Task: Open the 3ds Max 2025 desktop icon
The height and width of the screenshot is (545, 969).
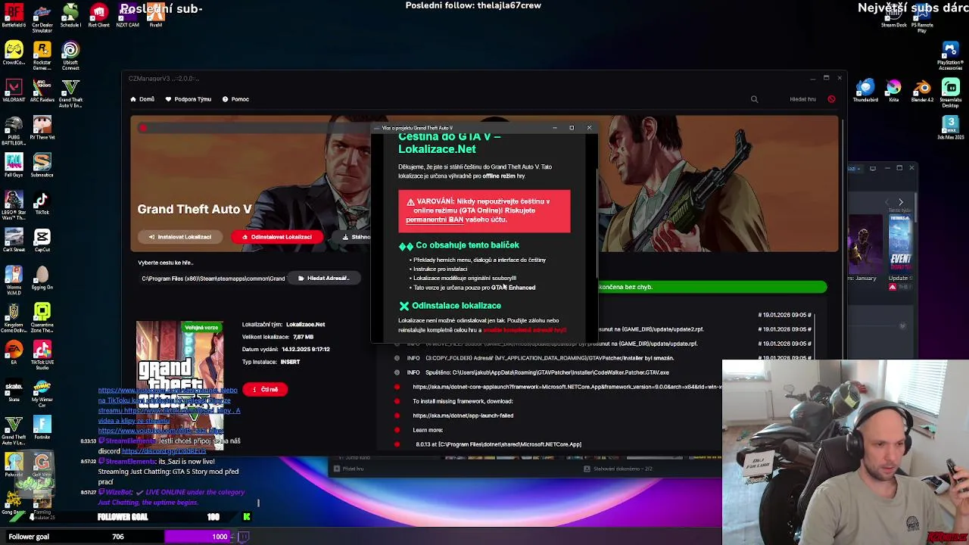Action: point(951,127)
